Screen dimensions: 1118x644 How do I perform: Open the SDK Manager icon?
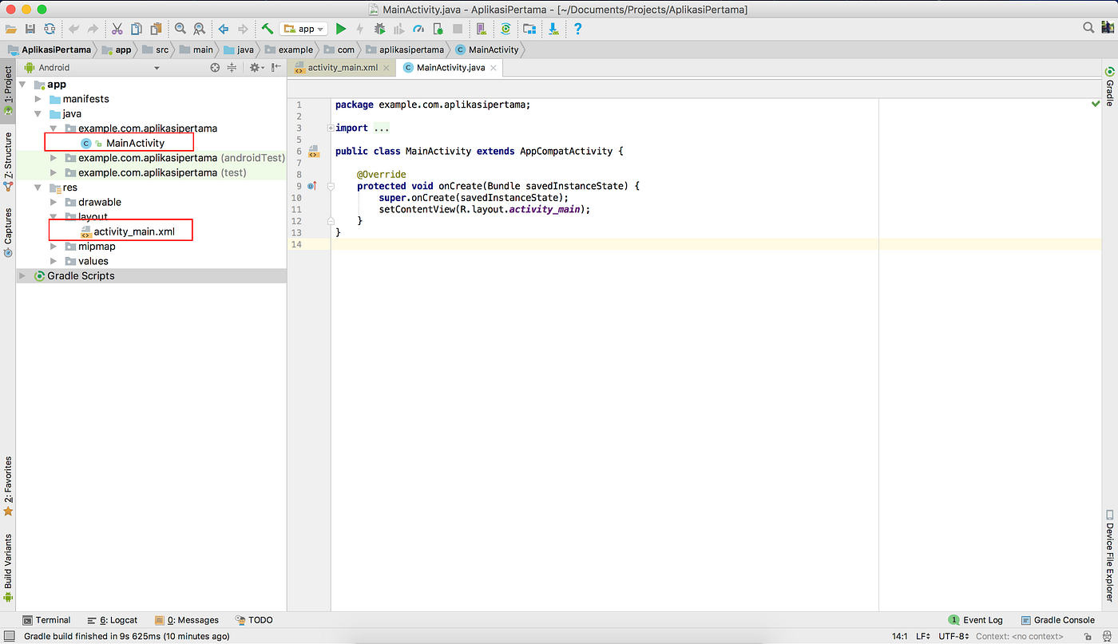[x=529, y=28]
